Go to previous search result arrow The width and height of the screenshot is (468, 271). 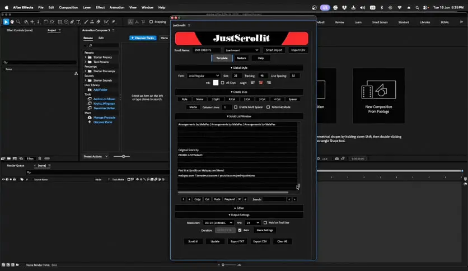(289, 199)
